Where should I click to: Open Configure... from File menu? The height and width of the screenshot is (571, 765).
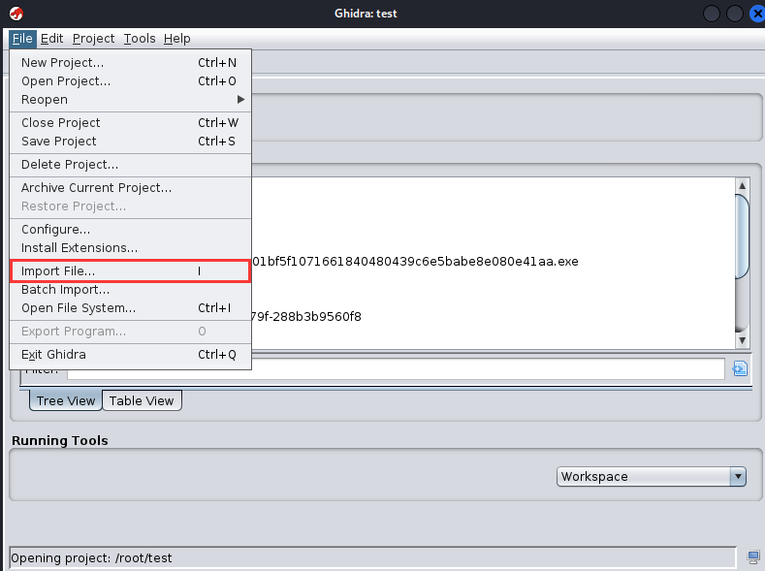coord(130,230)
